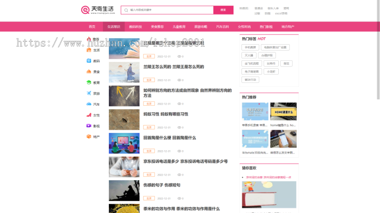
Task: Select the 生活 house icon in sidebar
Action: tap(89, 50)
